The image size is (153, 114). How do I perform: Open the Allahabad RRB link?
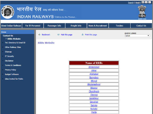(94, 74)
